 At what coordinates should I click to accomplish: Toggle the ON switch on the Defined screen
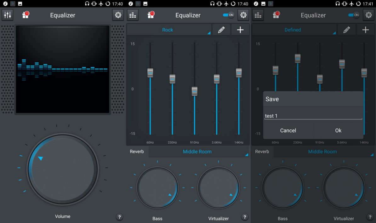coord(354,15)
